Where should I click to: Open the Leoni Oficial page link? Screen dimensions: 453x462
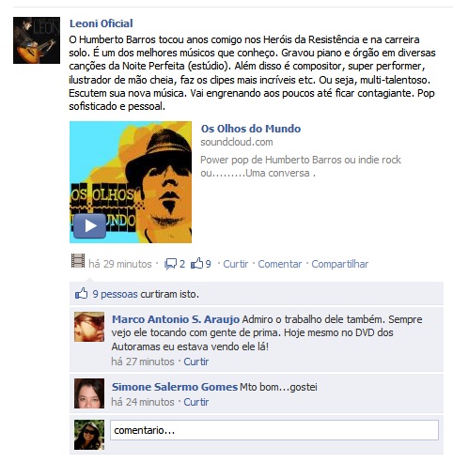(102, 23)
